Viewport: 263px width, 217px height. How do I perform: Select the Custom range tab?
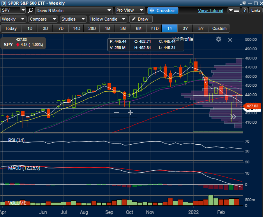pyautogui.click(x=219, y=28)
